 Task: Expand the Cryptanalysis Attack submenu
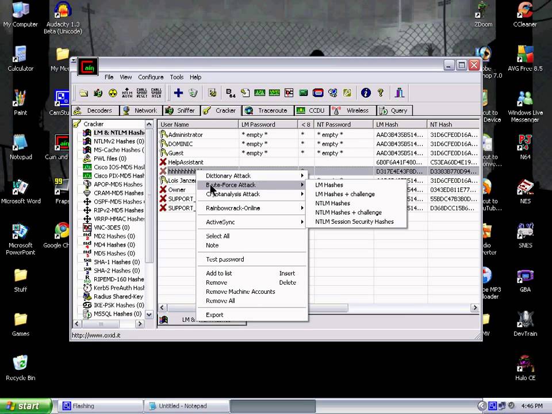252,194
